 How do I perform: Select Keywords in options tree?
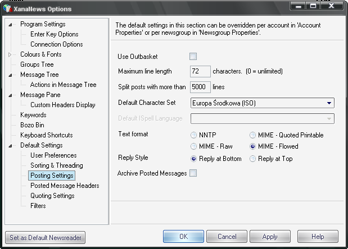click(33, 115)
